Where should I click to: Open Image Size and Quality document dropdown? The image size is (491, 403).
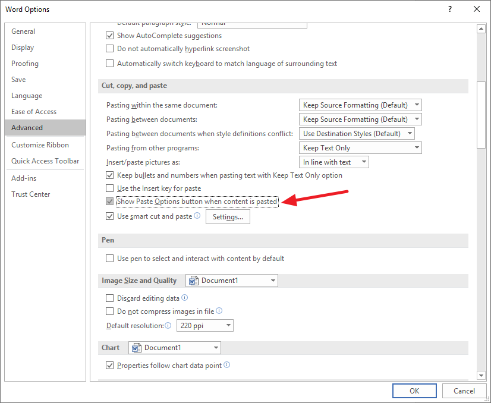[x=232, y=281]
